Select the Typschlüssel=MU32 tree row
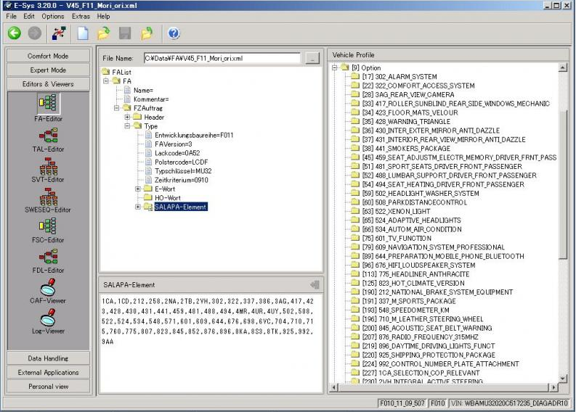The image size is (576, 412). tap(183, 171)
